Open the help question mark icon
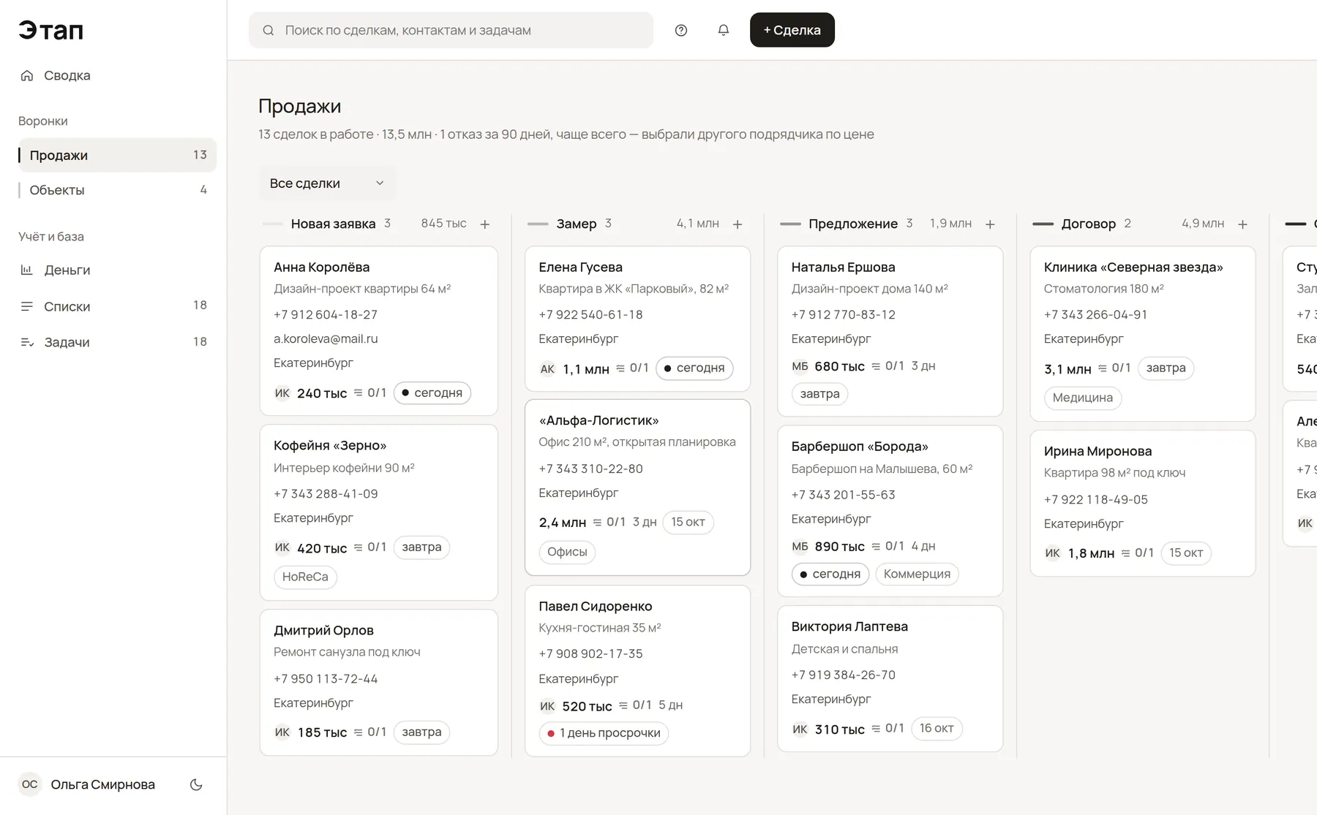1317x815 pixels. [681, 30]
